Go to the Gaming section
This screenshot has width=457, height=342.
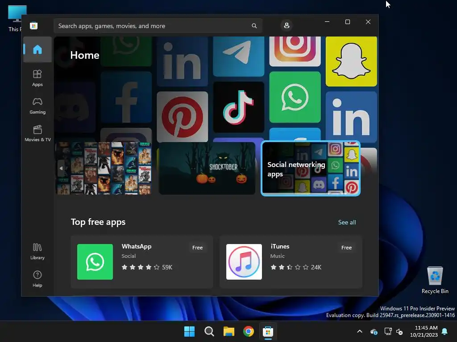[x=37, y=106]
